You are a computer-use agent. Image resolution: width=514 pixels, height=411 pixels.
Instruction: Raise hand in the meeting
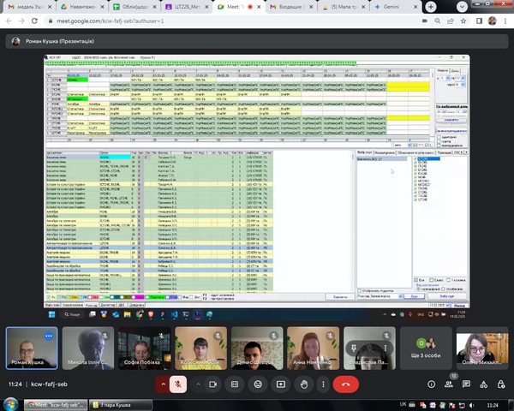coord(304,384)
